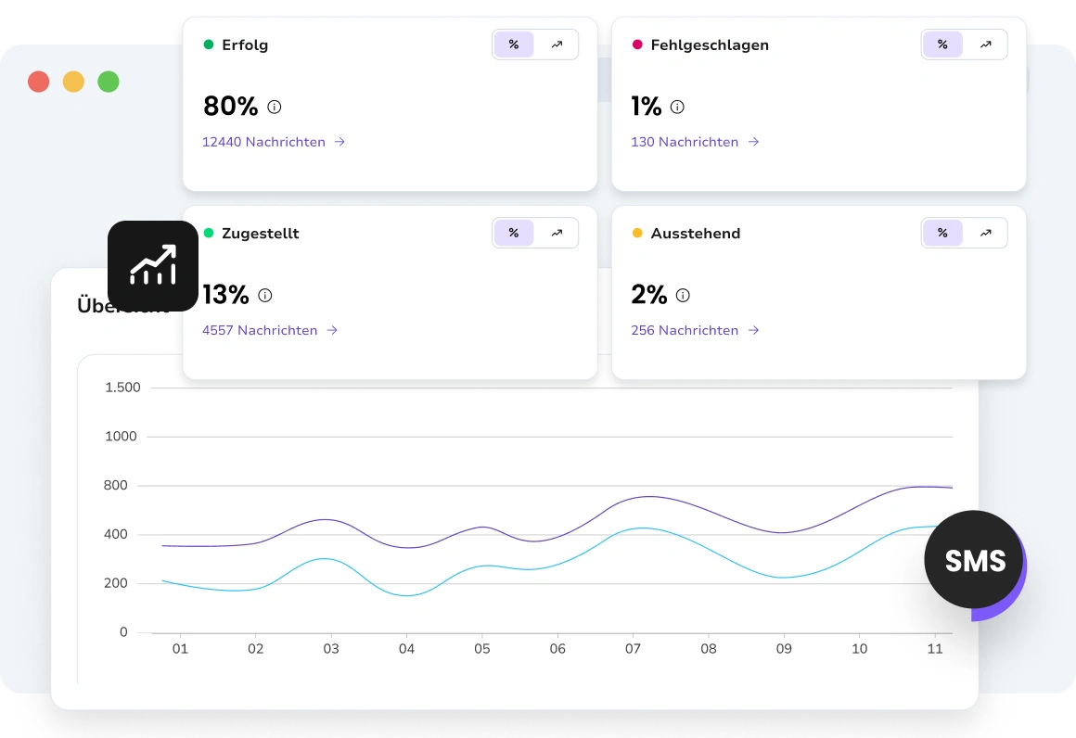Toggle percentage display on the Erfolg card
The height and width of the screenshot is (738, 1076).
coord(514,44)
